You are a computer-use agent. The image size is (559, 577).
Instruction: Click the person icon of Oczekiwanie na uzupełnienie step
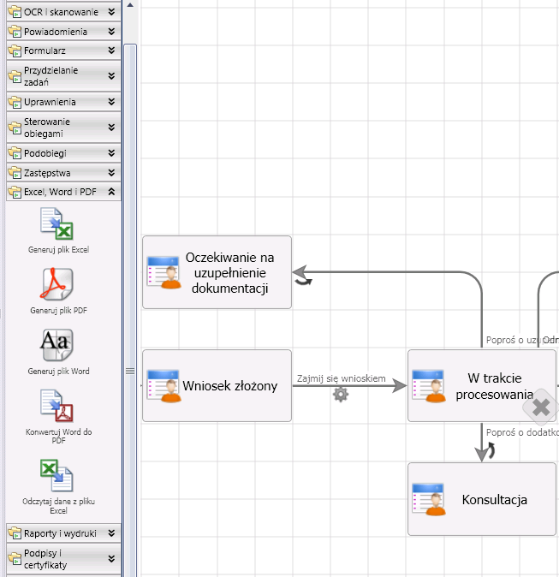pos(164,273)
